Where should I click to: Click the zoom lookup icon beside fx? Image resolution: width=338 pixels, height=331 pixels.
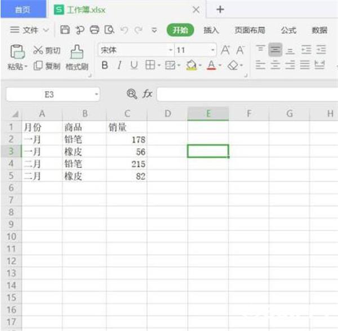coord(132,94)
